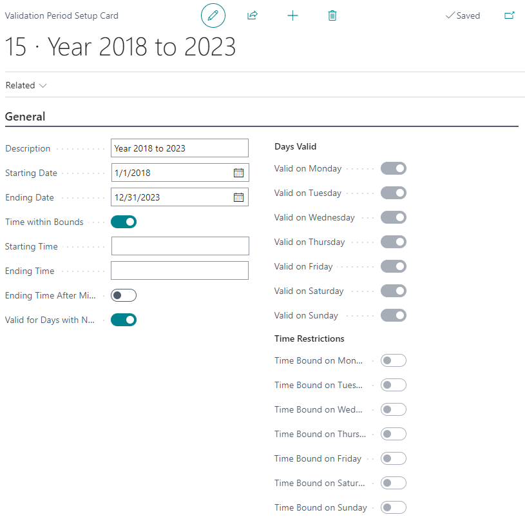Click the trash can delete icon
Viewport: 525px width, 528px height.
point(332,15)
